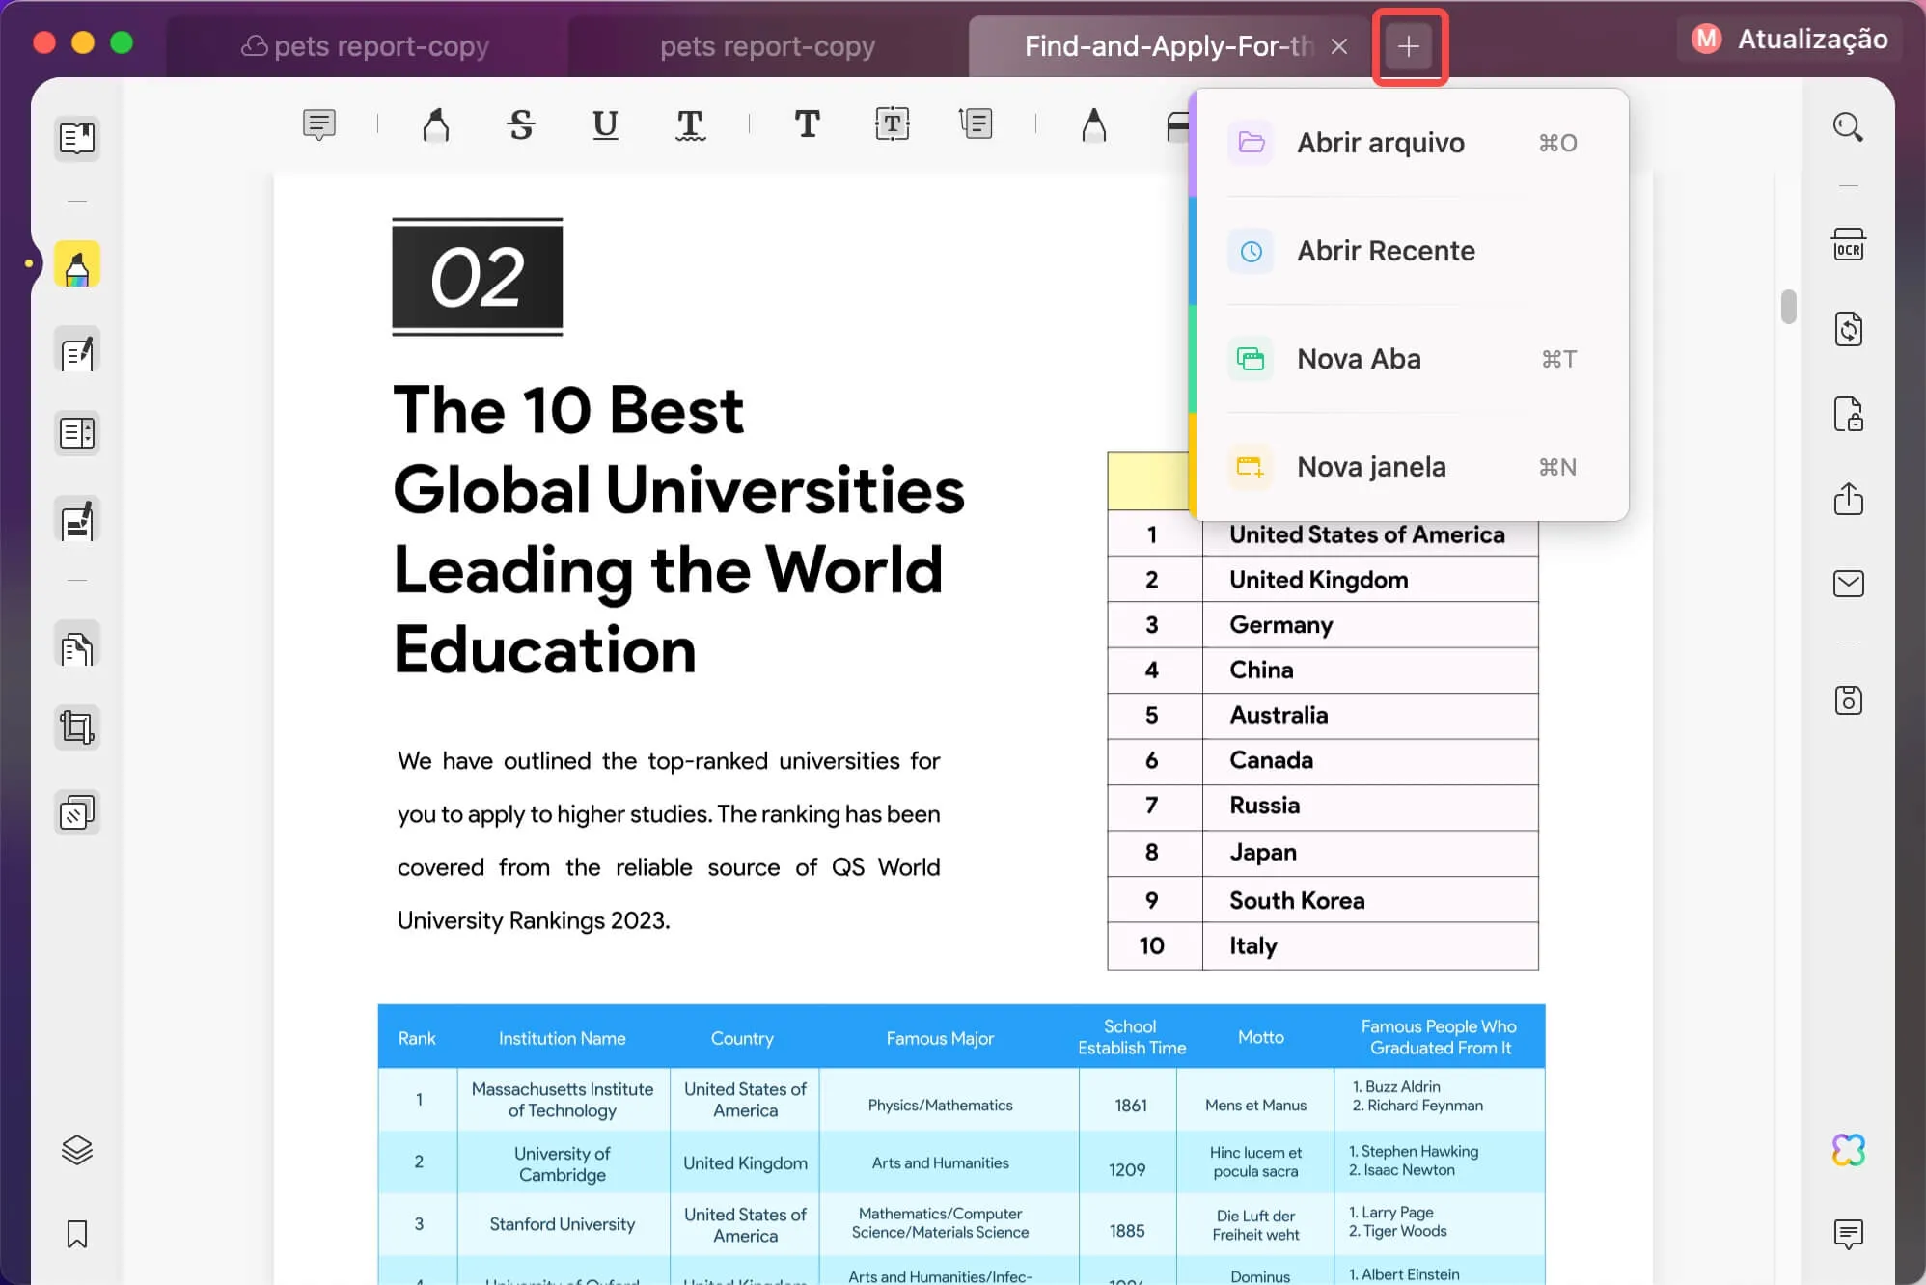
Task: Switch to the second pets report-copy tab
Action: 767,45
